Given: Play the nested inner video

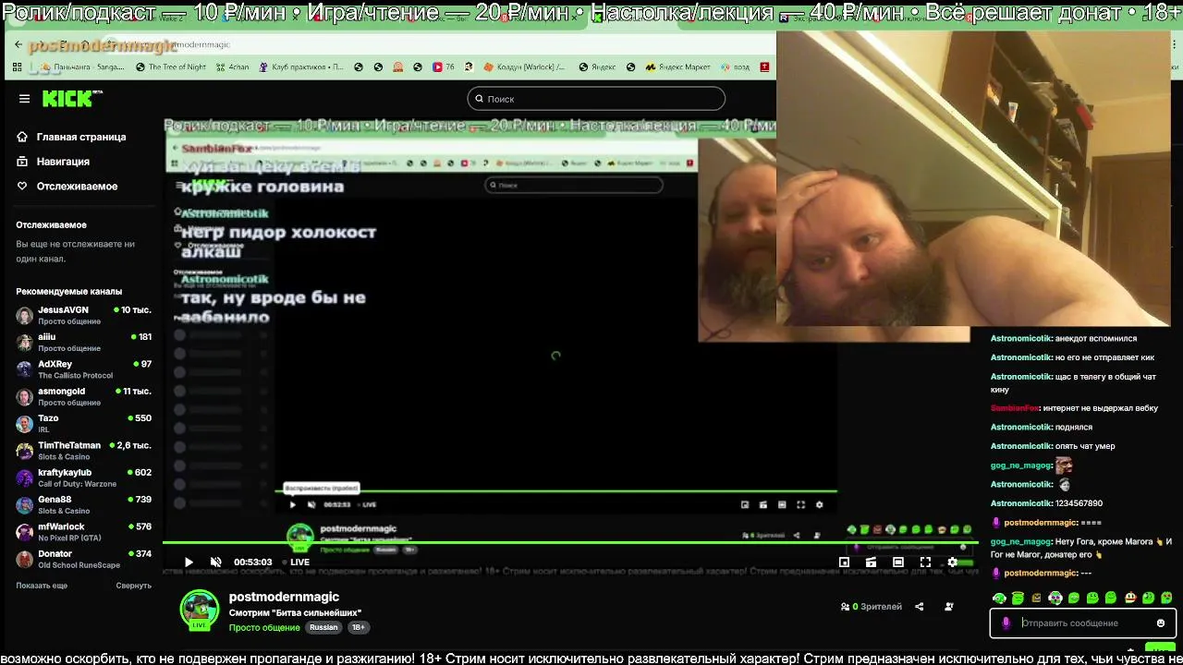Looking at the screenshot, I should pos(293,504).
